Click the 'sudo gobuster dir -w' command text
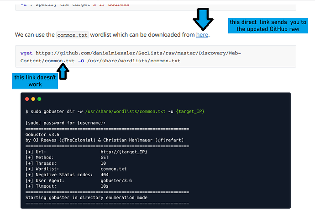Screen dimensions: 315x212 [x=57, y=111]
